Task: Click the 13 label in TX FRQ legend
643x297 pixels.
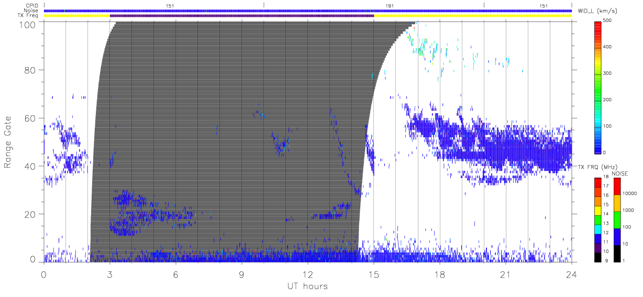Action: [x=605, y=223]
